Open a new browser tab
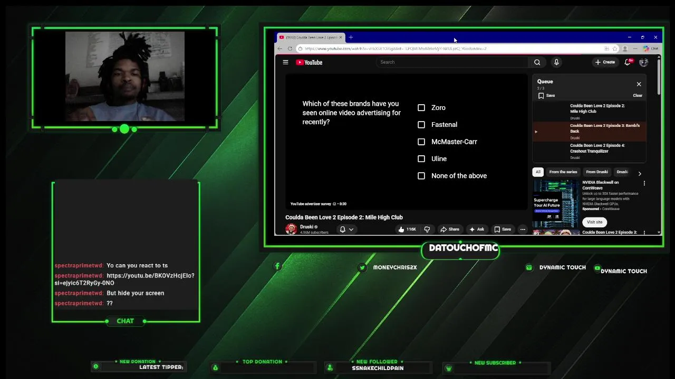675x379 pixels. coord(351,37)
